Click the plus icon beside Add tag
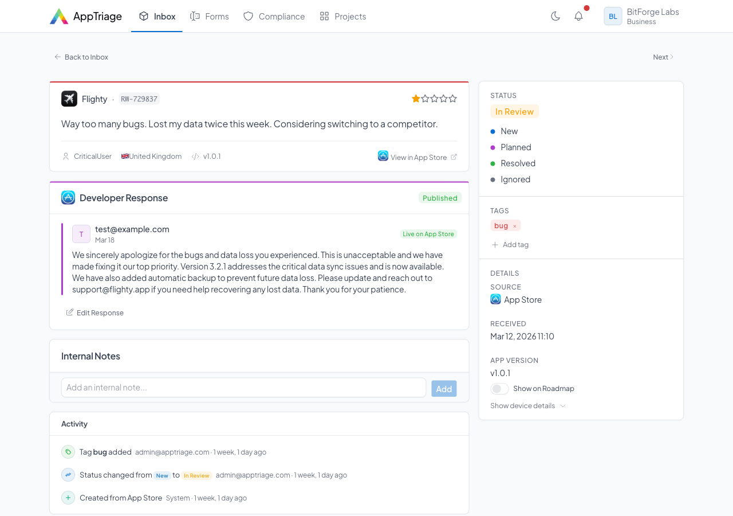 click(495, 245)
